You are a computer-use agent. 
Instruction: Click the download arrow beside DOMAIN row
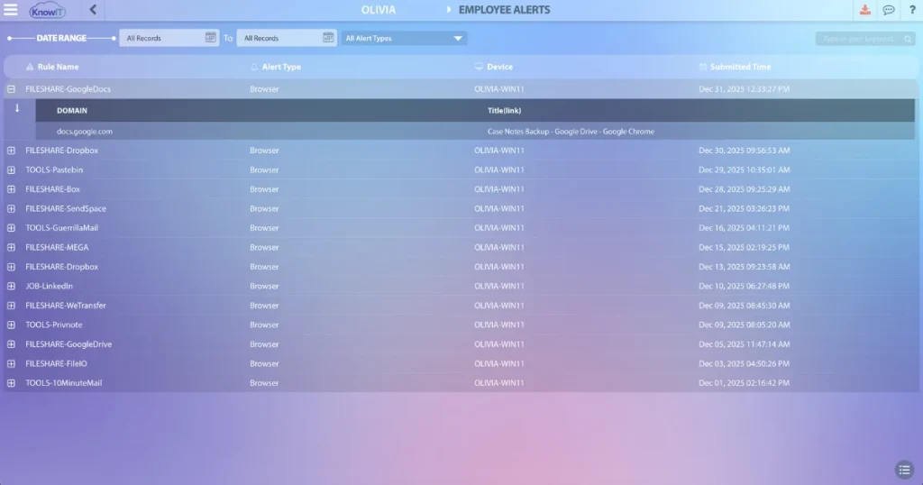coord(17,108)
